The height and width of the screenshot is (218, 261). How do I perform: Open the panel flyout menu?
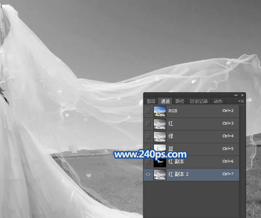coord(241,101)
